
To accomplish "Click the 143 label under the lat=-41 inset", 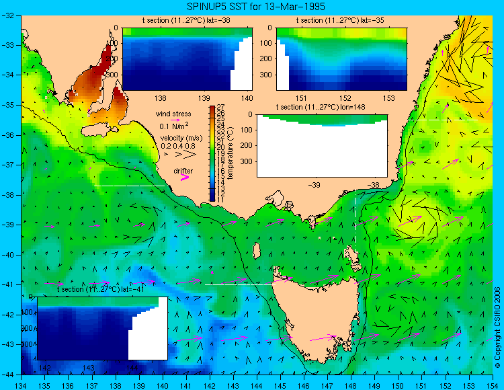I will [89, 368].
